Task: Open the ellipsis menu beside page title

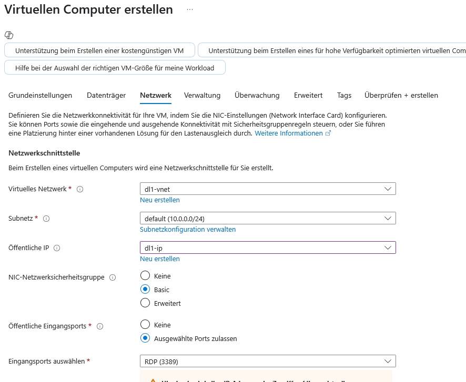Action: pyautogui.click(x=190, y=9)
